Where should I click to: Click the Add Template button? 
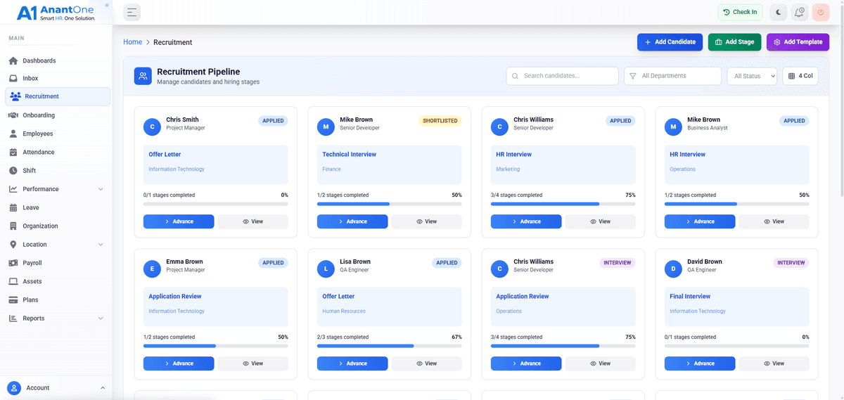(798, 42)
